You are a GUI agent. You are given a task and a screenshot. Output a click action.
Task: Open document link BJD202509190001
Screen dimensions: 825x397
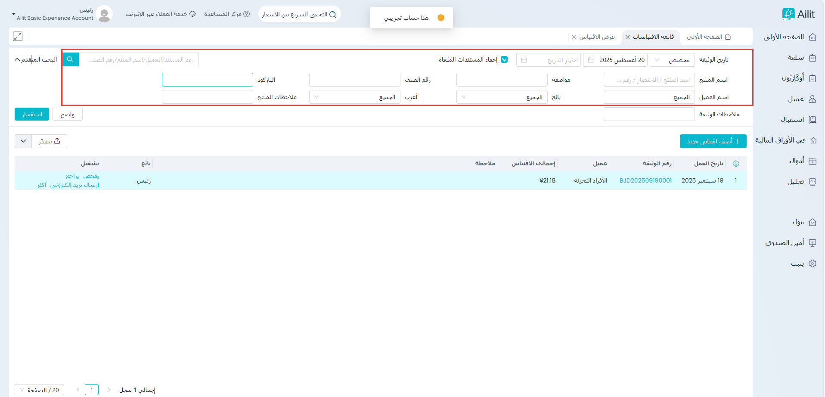click(x=645, y=180)
